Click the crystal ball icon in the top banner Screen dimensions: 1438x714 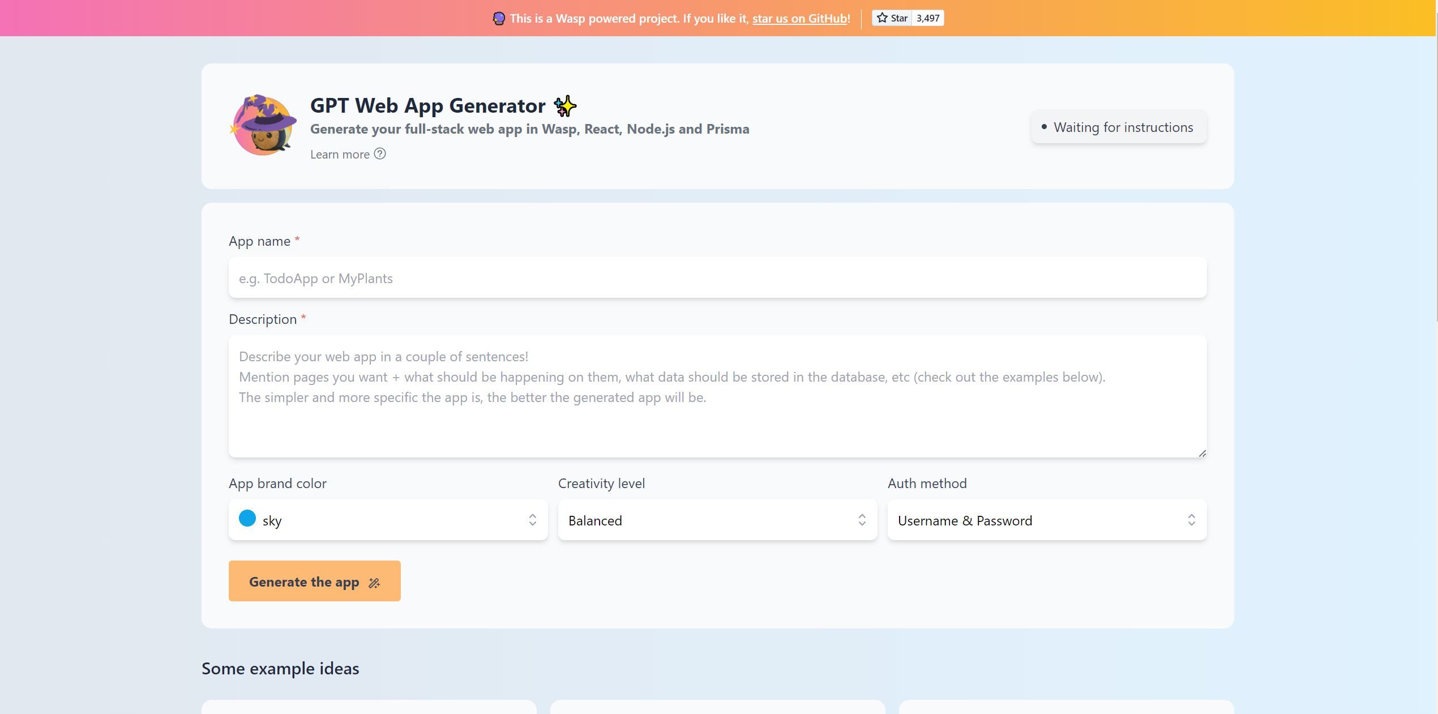[x=499, y=18]
